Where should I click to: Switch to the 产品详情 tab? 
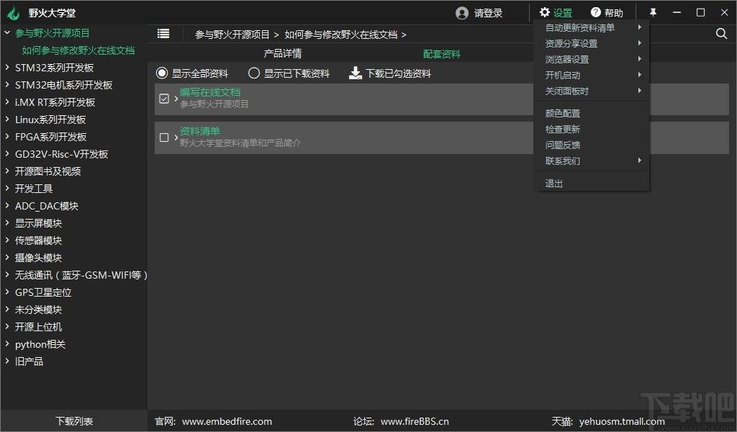[x=282, y=53]
